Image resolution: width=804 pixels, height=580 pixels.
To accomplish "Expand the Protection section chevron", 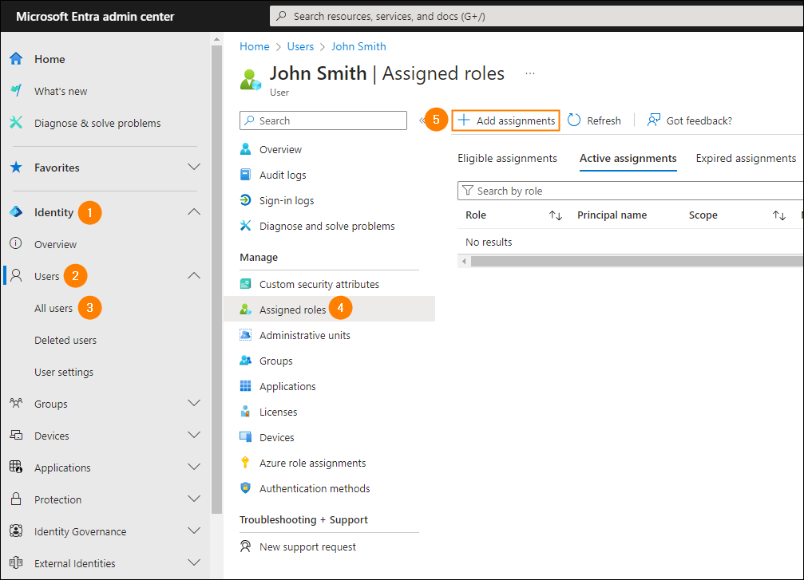I will point(194,499).
